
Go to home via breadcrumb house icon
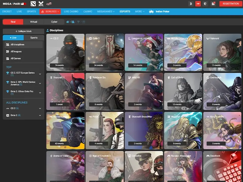pos(67,22)
